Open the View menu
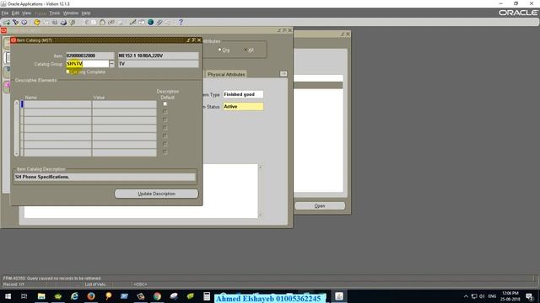 point(26,13)
